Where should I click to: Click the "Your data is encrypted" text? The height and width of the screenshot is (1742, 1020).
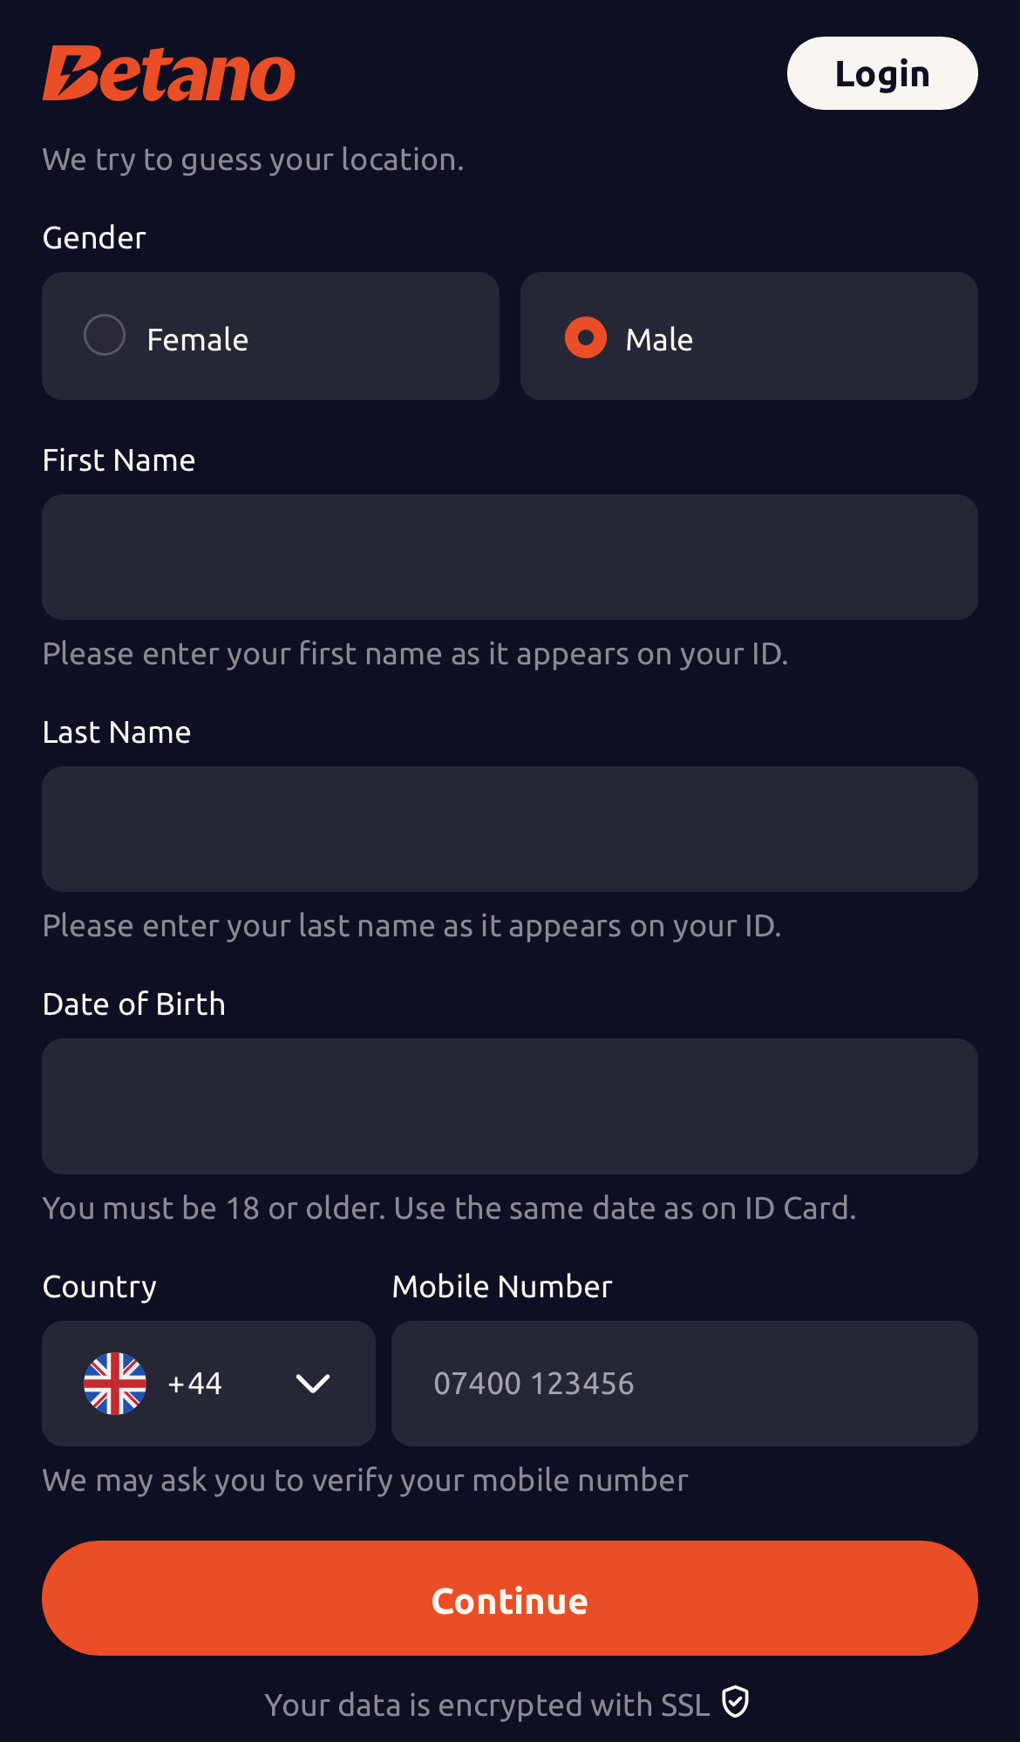[x=487, y=1705]
